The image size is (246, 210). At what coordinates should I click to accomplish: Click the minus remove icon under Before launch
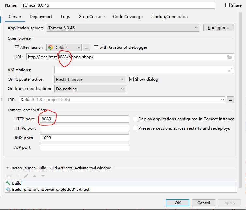pyautogui.click(x=18, y=176)
